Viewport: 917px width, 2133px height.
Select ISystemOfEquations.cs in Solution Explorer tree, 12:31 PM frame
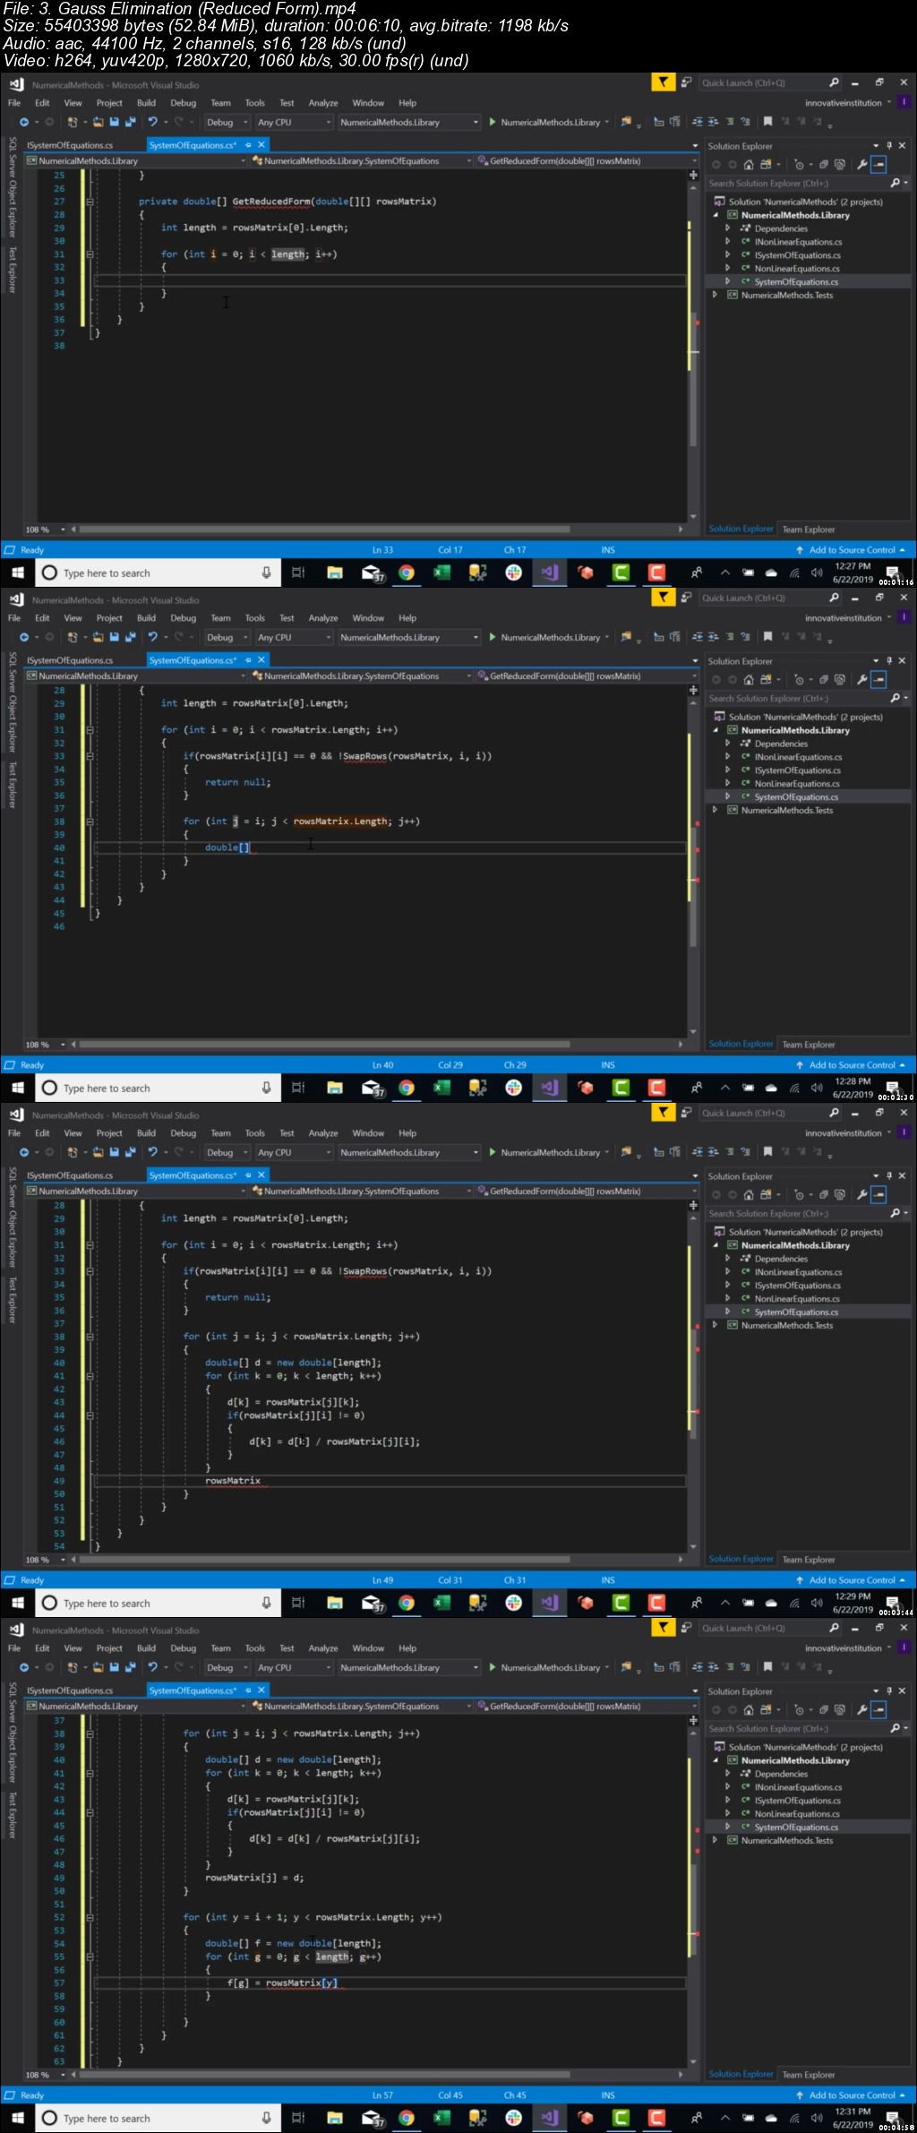(x=797, y=1801)
